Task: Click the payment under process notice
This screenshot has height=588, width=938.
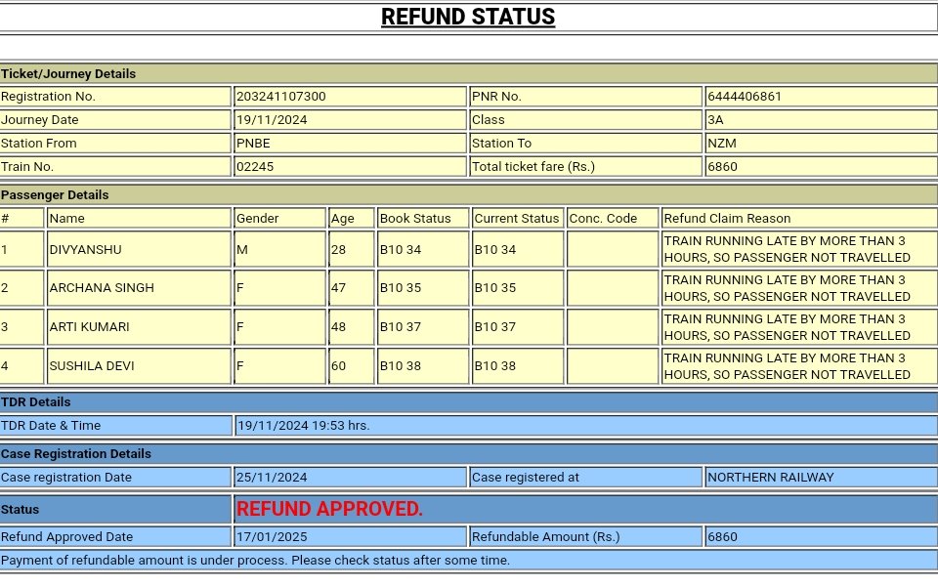Action: pyautogui.click(x=255, y=561)
